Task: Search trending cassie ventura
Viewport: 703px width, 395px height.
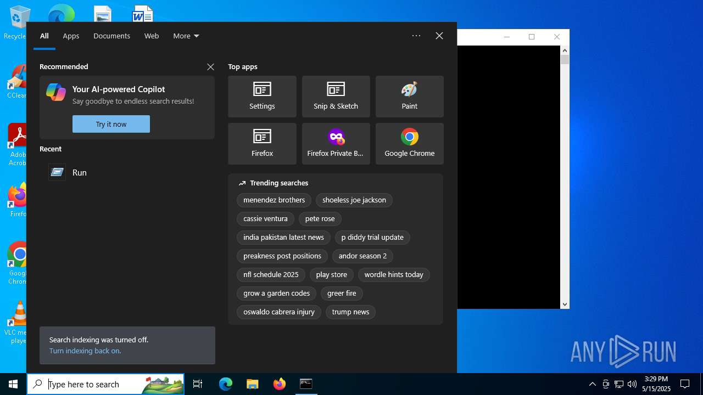Action: tap(265, 218)
